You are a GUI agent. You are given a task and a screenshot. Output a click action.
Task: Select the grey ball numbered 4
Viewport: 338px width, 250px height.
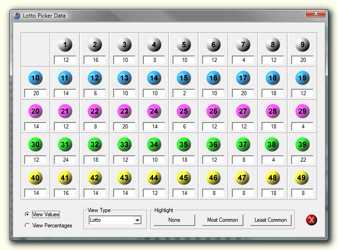tap(154, 45)
